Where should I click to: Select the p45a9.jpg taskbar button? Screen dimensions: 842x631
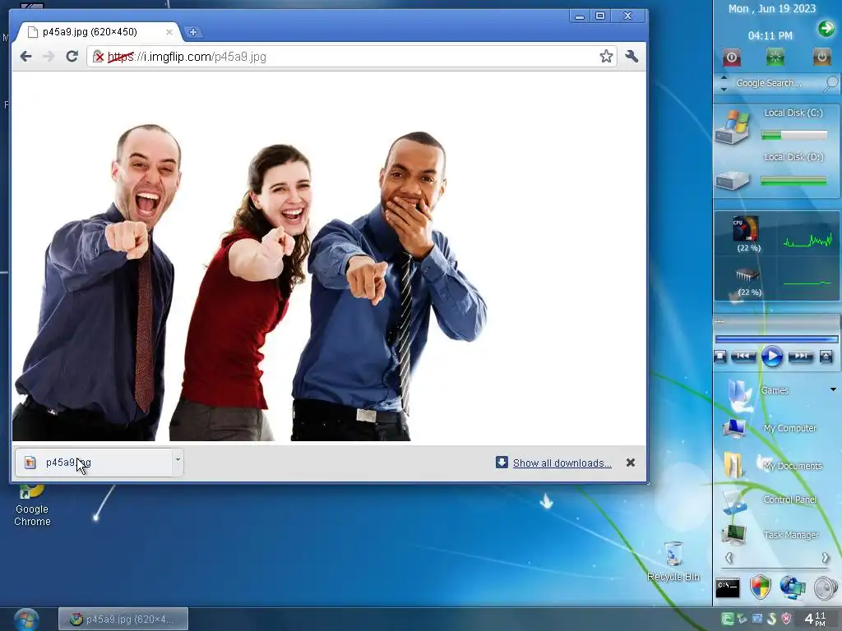click(123, 619)
